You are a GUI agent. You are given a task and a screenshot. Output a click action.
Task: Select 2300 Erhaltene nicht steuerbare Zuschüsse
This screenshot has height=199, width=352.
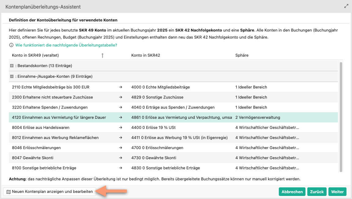click(x=52, y=97)
